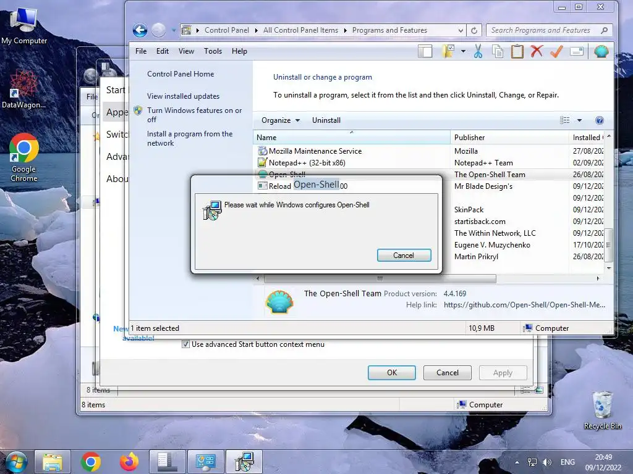
Task: Open File Explorer from the taskbar
Action: click(x=53, y=462)
